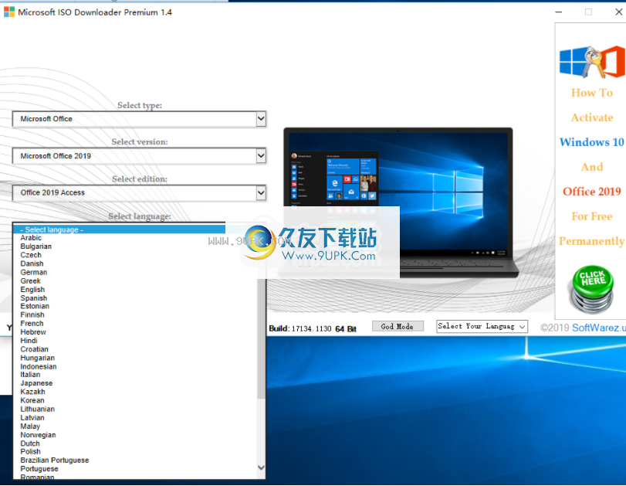
Task: Pick Greek in the language list
Action: click(30, 281)
